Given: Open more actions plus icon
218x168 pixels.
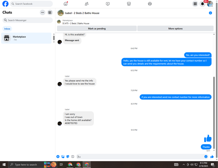Looking at the screenshot, I should 58,157.
